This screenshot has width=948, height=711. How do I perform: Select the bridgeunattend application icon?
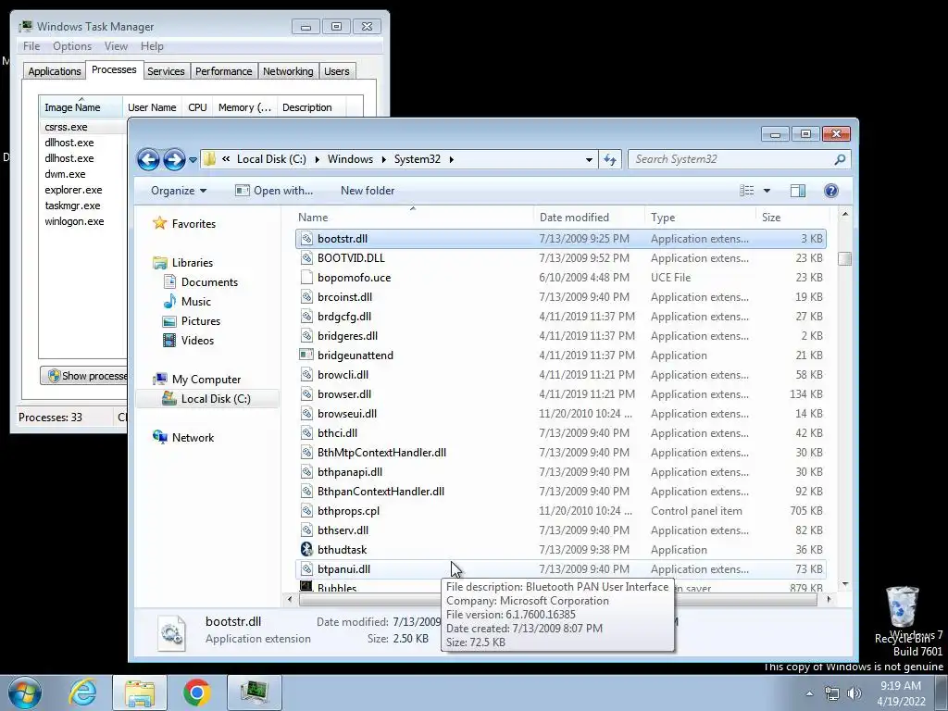306,355
